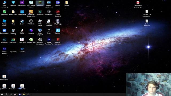
Task: Select the Tiny Bunny shortcut label
Action: pyautogui.click(x=13, y=52)
